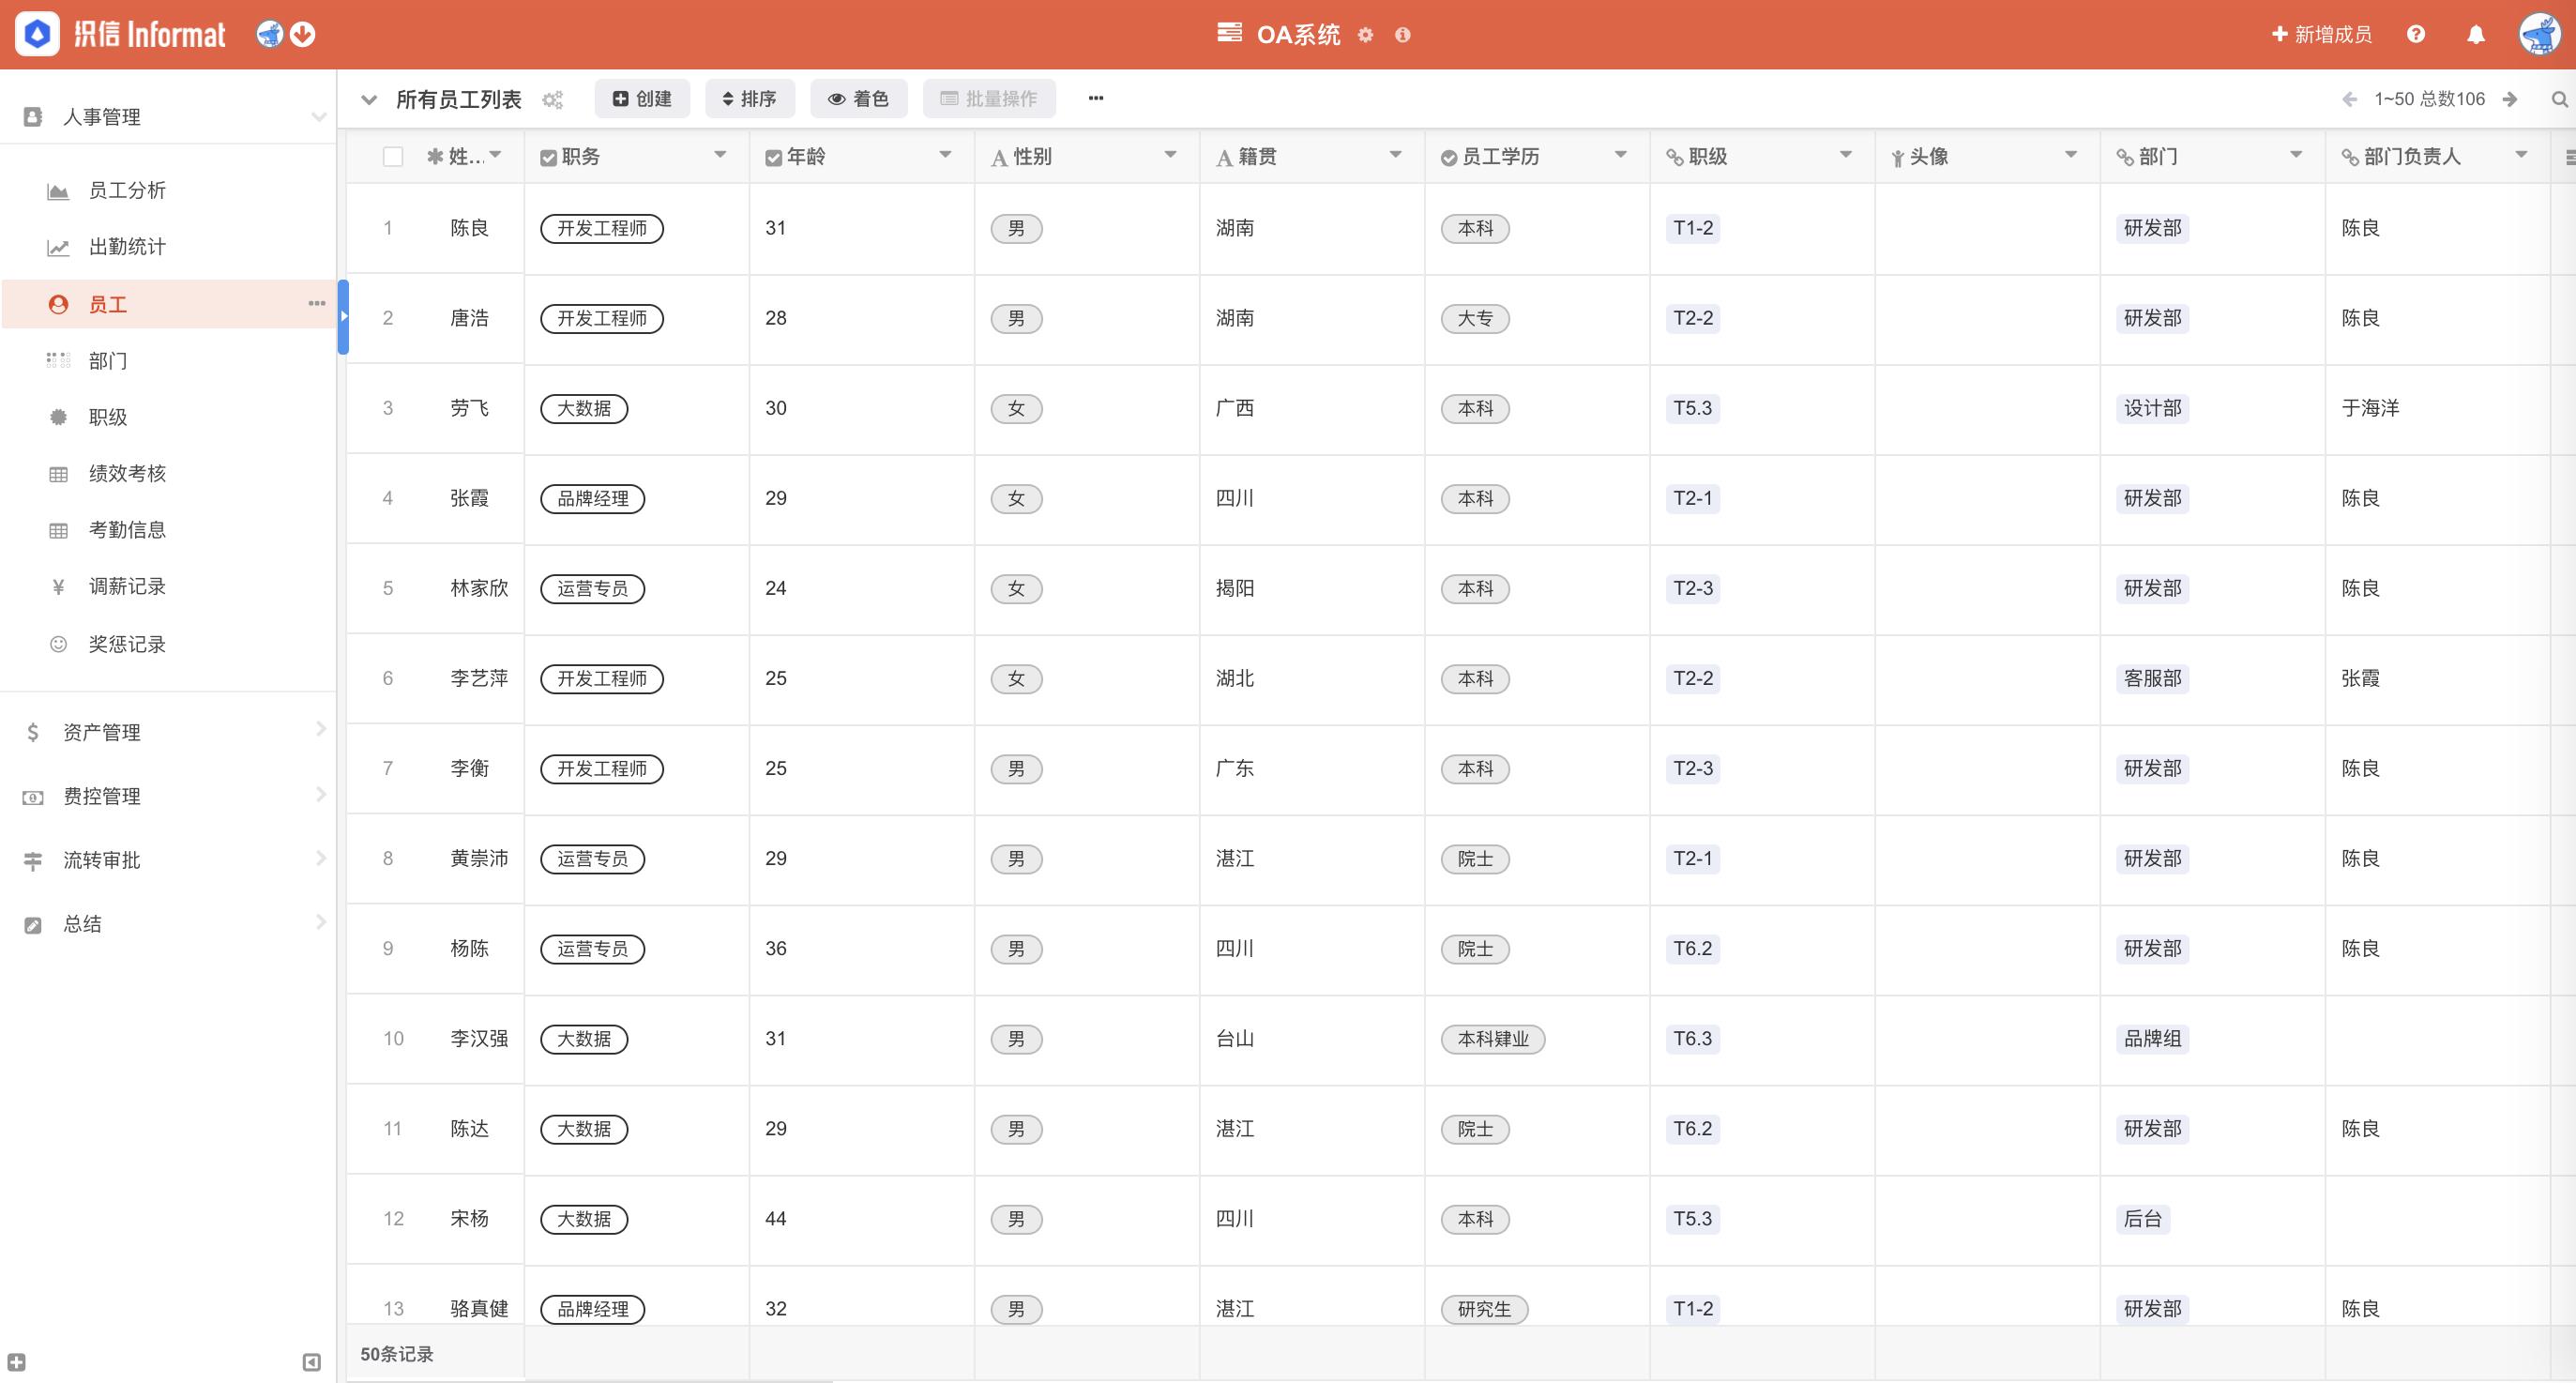
Task: Enable 着色 coloring mode
Action: (858, 98)
